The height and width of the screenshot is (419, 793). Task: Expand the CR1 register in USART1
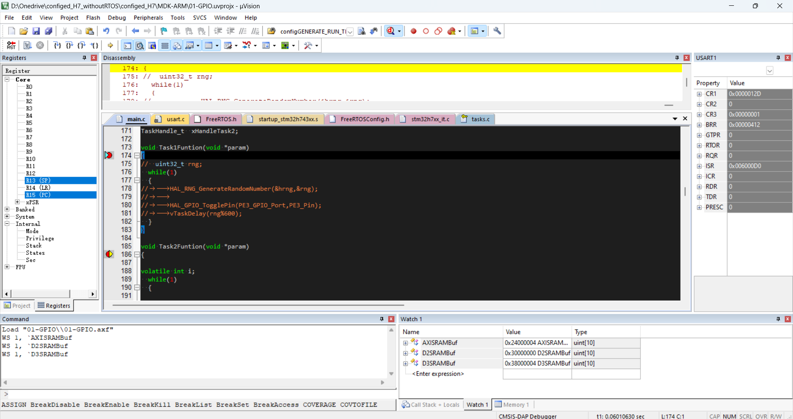tap(699, 94)
